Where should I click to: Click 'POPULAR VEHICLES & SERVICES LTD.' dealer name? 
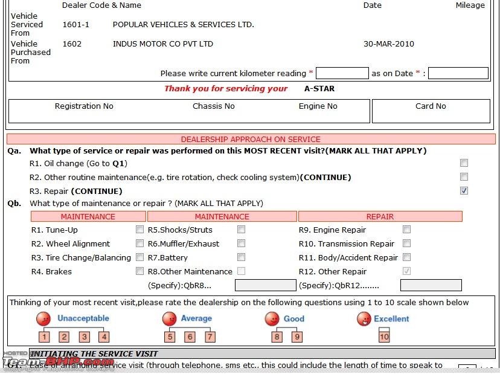[184, 25]
